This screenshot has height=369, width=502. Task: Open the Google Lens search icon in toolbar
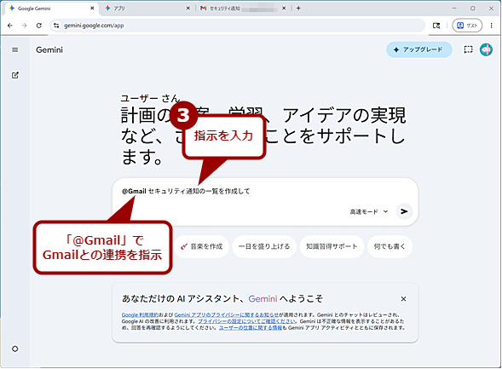(436, 26)
